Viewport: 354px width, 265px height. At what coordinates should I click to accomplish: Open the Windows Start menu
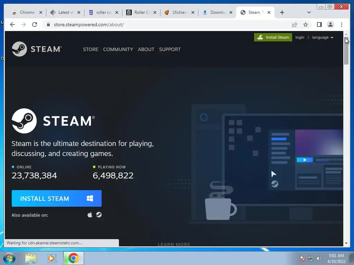pyautogui.click(x=9, y=258)
